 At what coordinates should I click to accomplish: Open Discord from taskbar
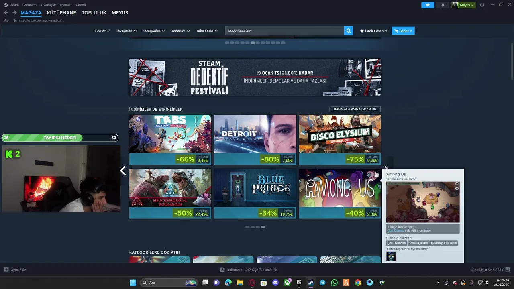point(275,283)
